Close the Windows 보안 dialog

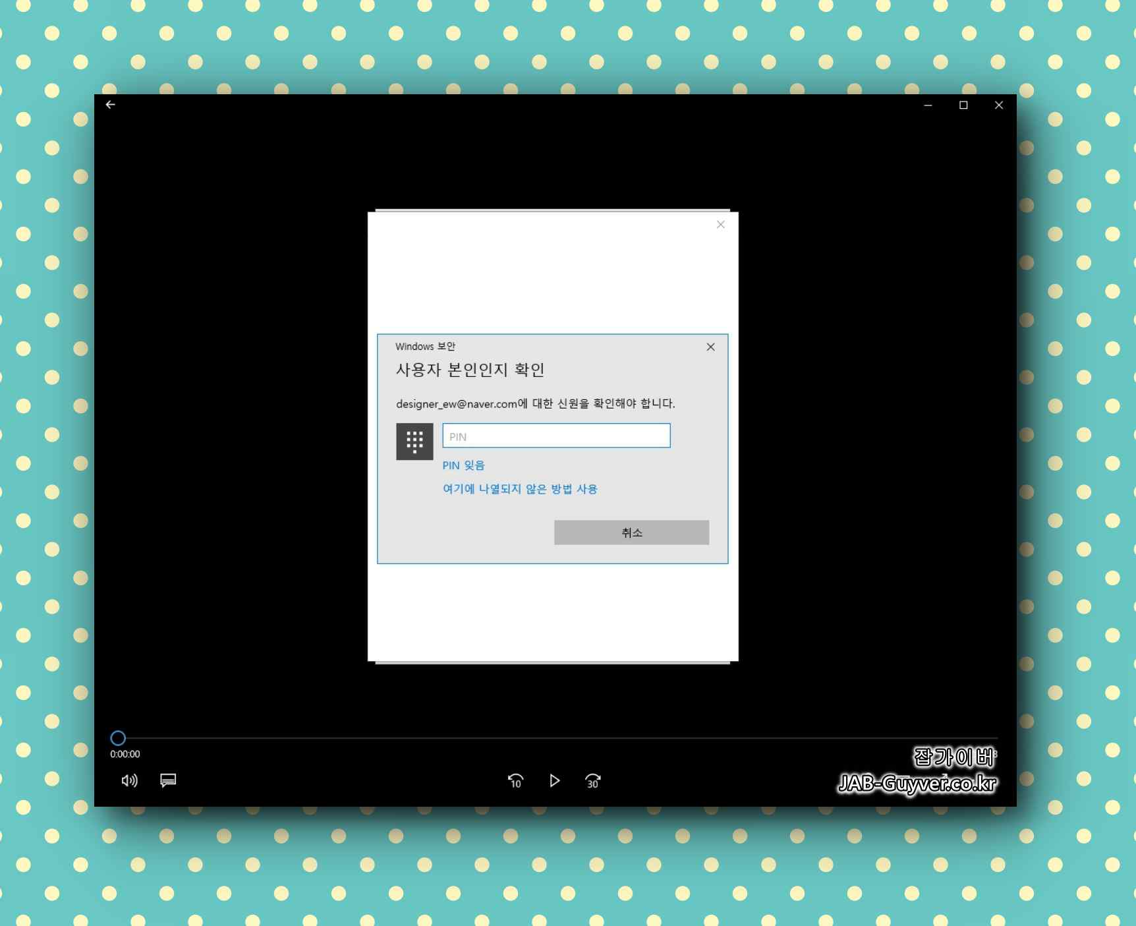710,347
